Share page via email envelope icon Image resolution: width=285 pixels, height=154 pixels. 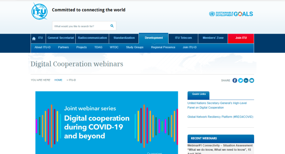pyautogui.click(x=252, y=80)
